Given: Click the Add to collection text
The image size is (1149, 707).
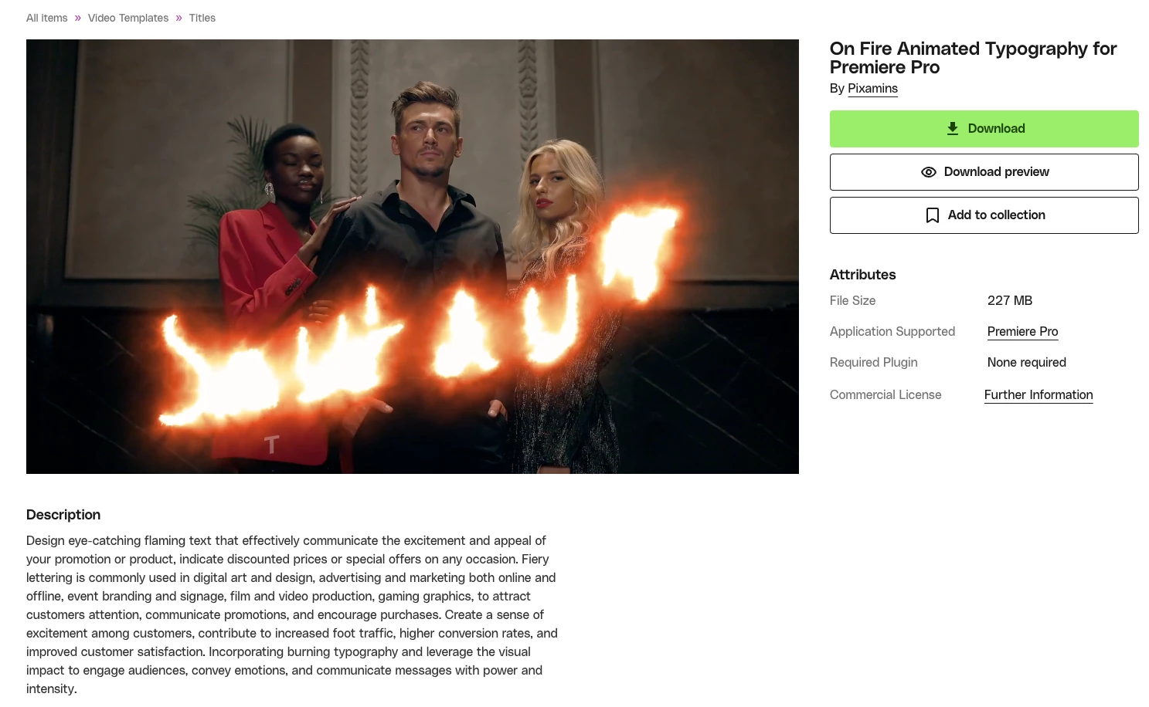Looking at the screenshot, I should [996, 215].
